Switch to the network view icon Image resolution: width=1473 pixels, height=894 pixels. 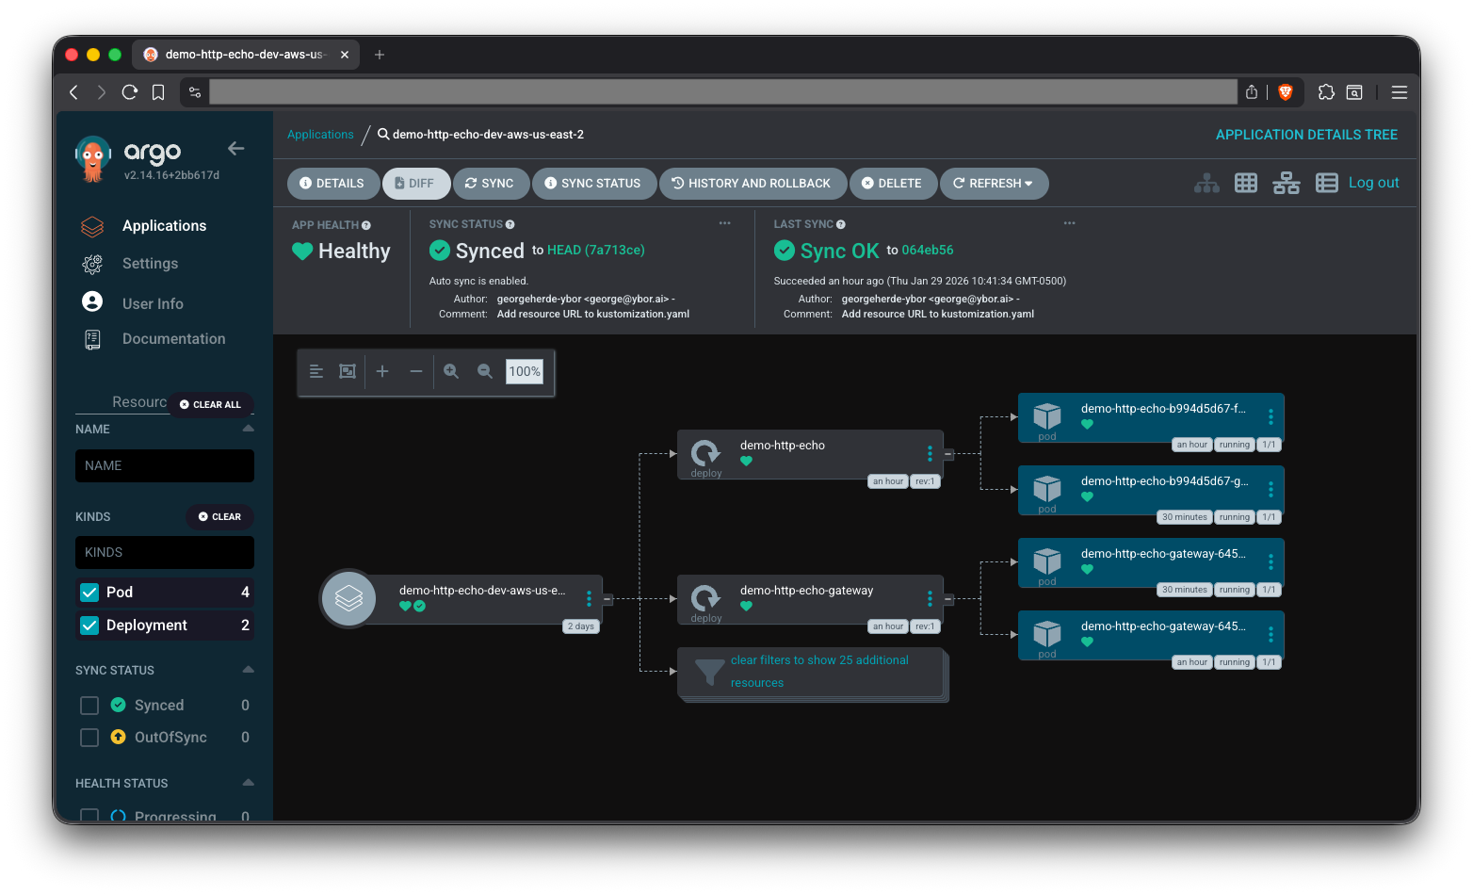coord(1286,184)
